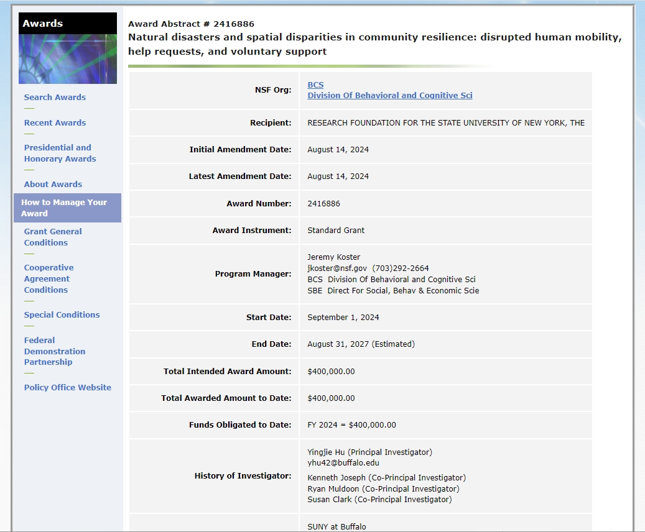Click the BCS organization link
645x532 pixels.
pyautogui.click(x=315, y=85)
